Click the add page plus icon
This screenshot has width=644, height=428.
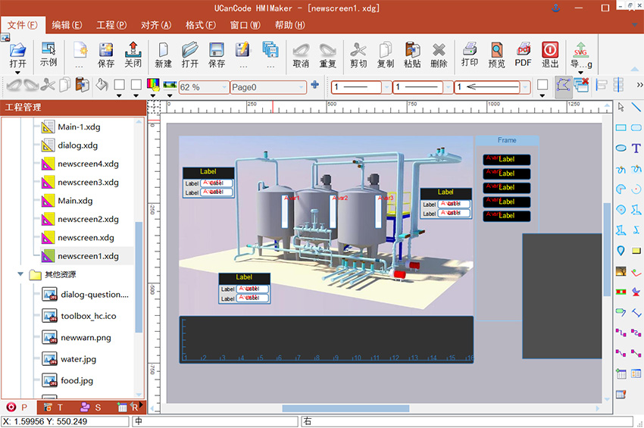click(314, 85)
